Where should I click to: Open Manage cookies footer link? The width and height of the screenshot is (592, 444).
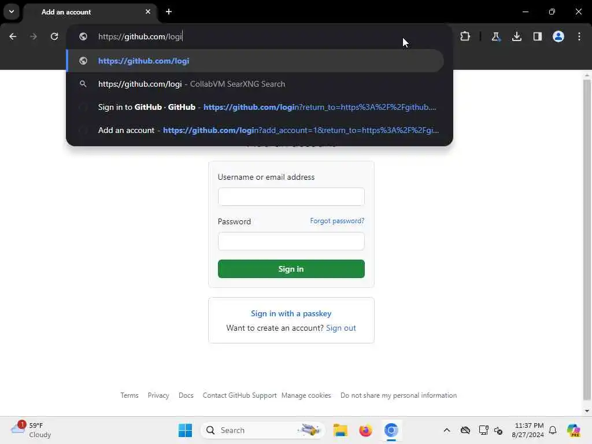pyautogui.click(x=306, y=395)
